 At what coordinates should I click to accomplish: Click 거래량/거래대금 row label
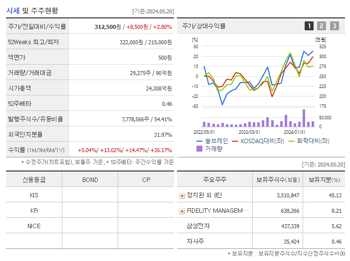tap(30, 73)
